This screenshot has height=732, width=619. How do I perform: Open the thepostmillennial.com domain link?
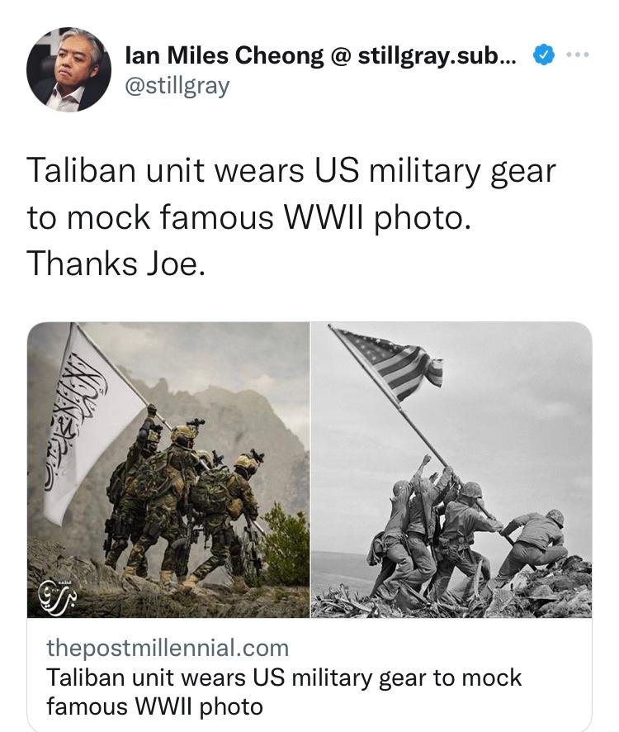click(168, 648)
